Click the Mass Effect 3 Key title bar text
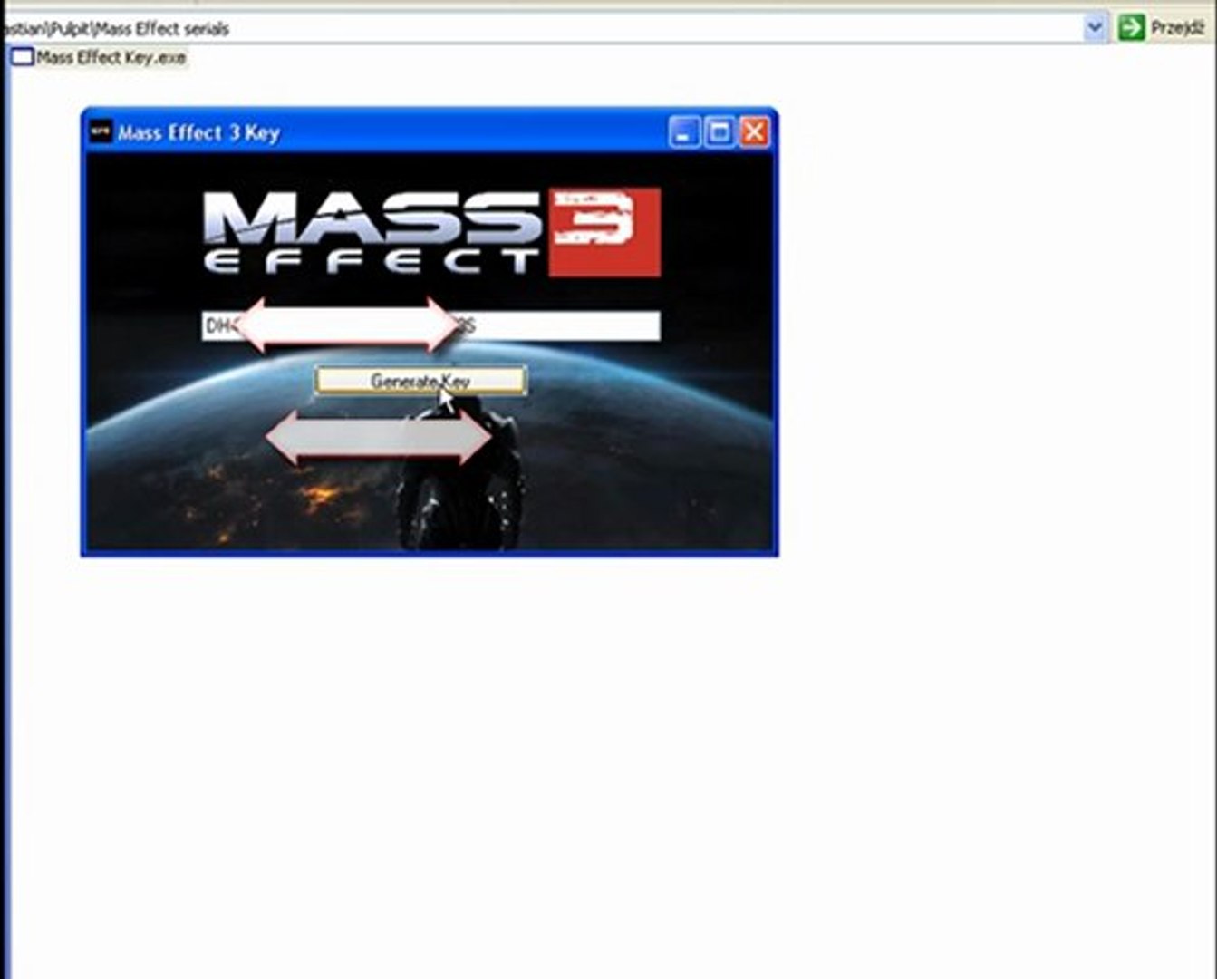 (x=198, y=132)
